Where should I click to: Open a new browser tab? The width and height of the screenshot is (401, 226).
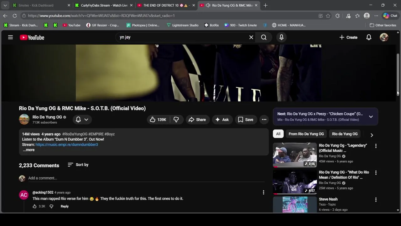pos(265,5)
